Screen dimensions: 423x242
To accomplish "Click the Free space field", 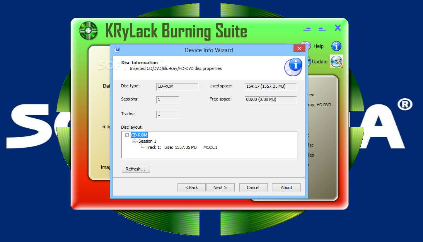I will pyautogui.click(x=271, y=100).
